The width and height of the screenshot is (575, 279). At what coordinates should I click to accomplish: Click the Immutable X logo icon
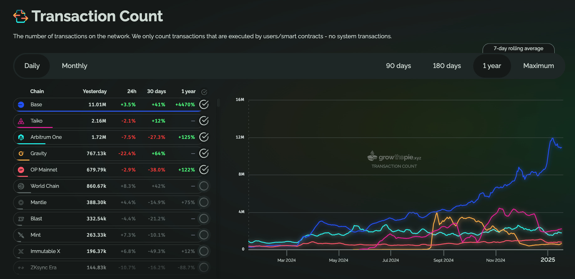21,251
